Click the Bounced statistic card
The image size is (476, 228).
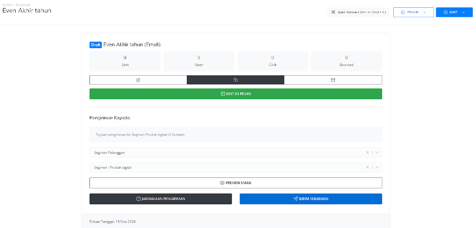(x=346, y=61)
